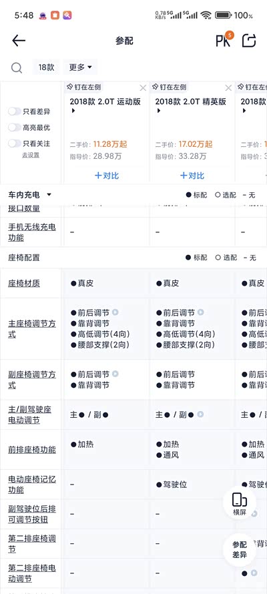Play the video icon beside 精英版 主/副 electric adjustment
The height and width of the screenshot is (594, 267).
(x=200, y=414)
